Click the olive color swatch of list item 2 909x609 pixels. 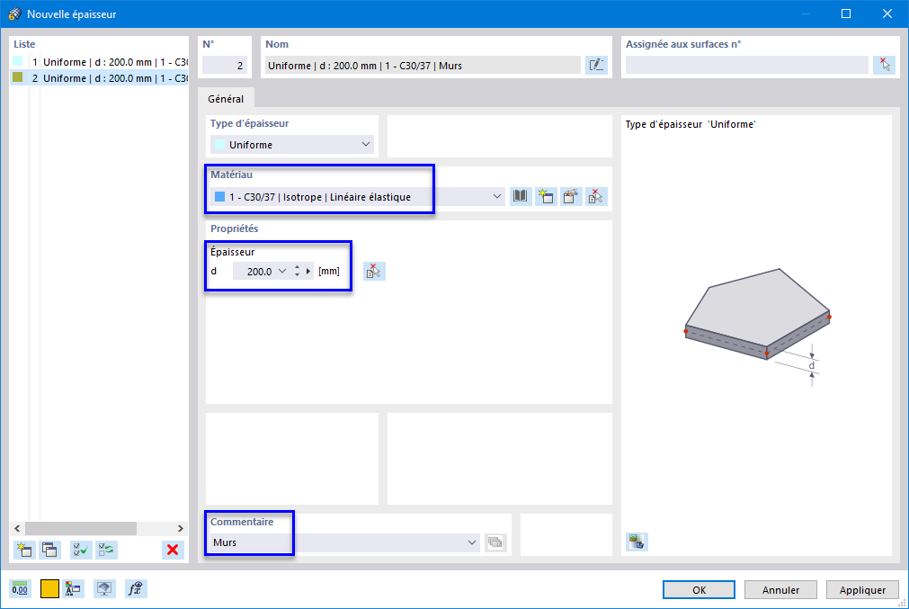click(x=18, y=77)
